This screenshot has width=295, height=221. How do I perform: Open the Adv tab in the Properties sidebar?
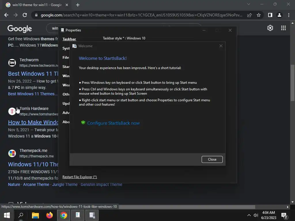(x=66, y=113)
